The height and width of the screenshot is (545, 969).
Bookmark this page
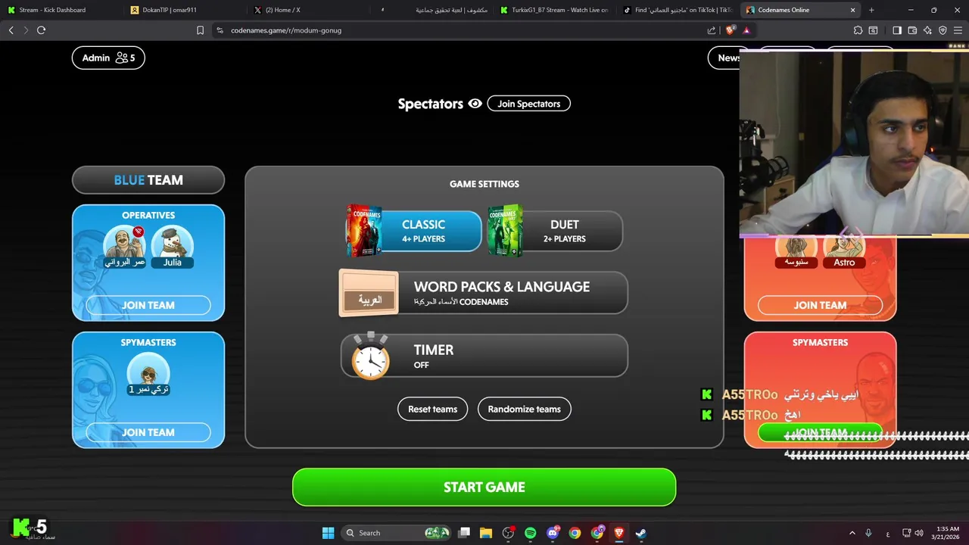200,30
